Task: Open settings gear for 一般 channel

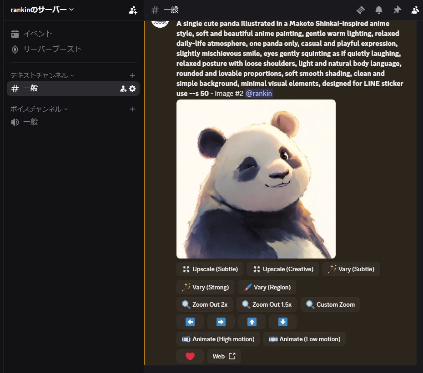Action: [132, 89]
